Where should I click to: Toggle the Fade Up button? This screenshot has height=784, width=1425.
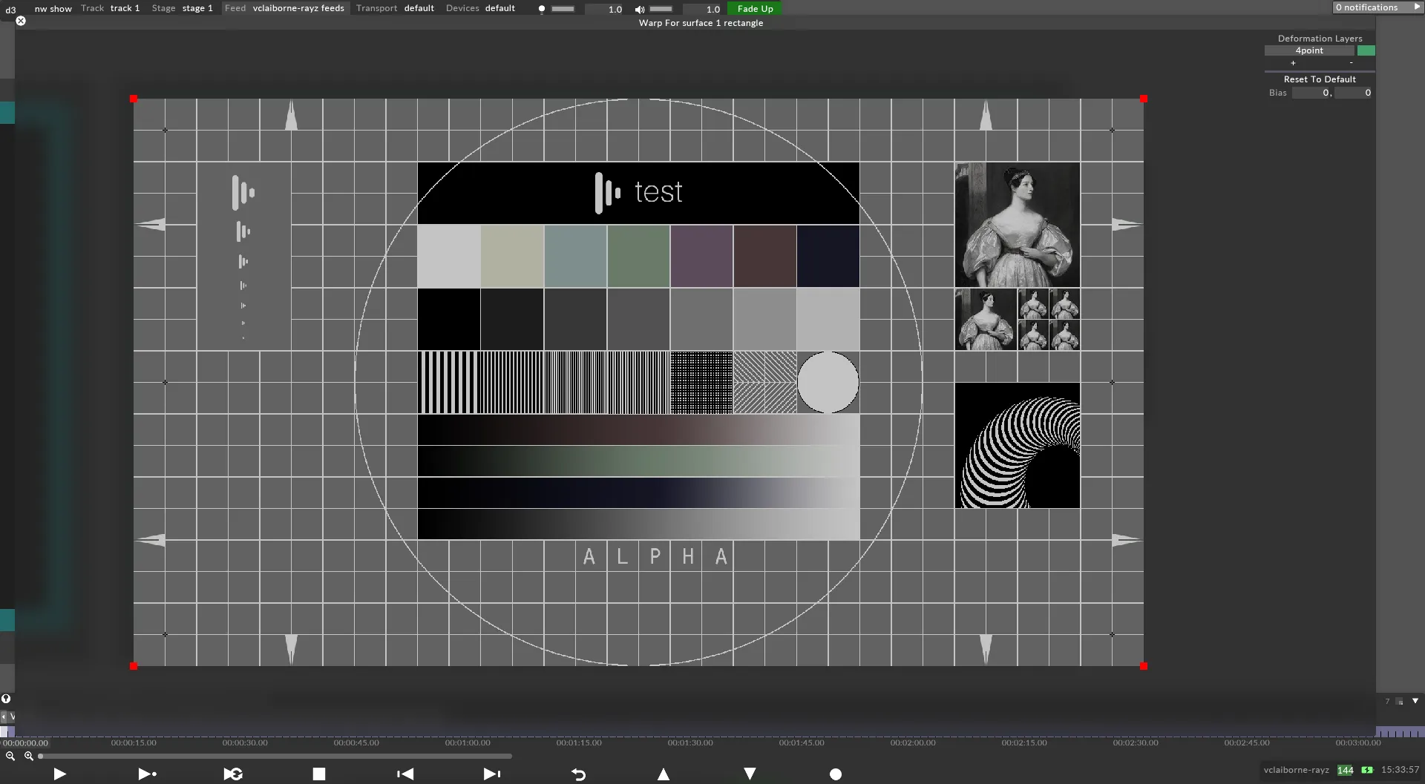point(755,8)
